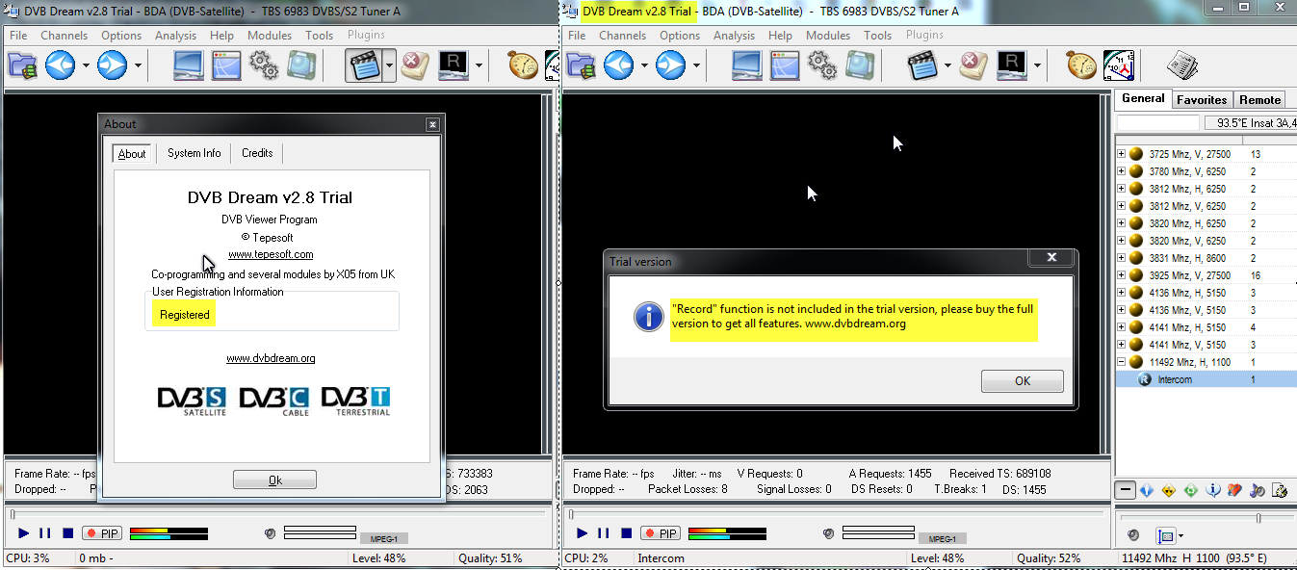Screen dimensions: 1297x570
Task: Collapse 11492 Mhz, H, 1100 transponder
Action: pyautogui.click(x=1121, y=362)
